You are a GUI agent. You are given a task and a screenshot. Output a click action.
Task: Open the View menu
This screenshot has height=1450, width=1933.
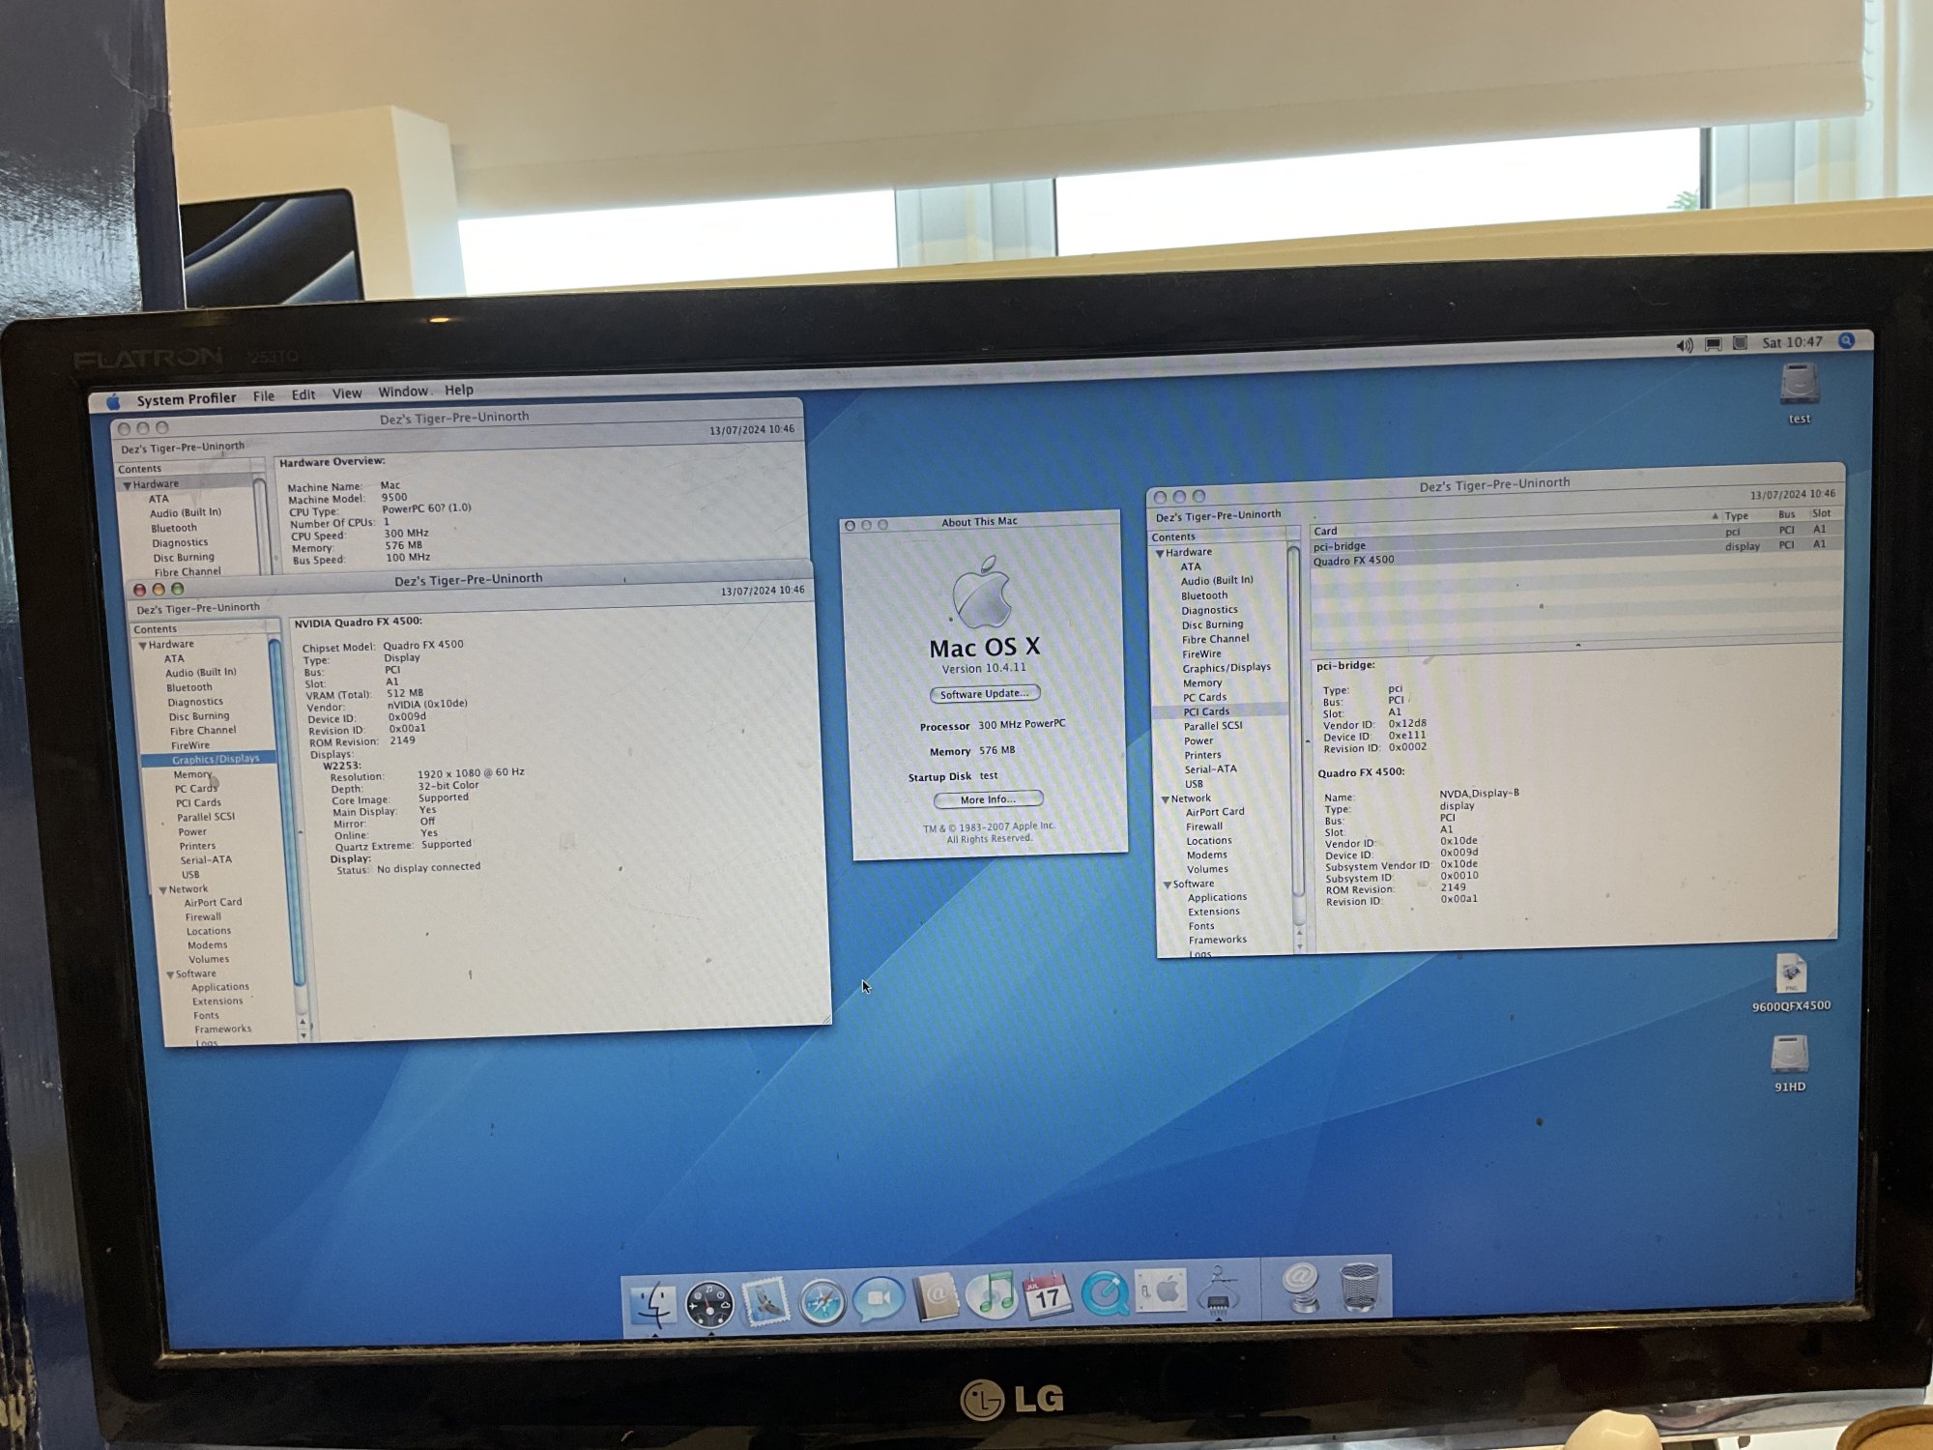(346, 393)
